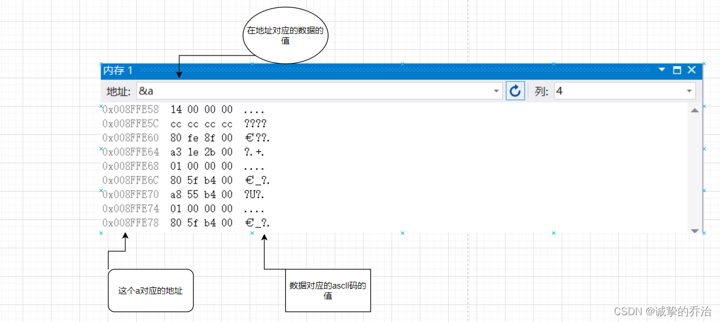Click hex bytes a3 1e 2b 00
The height and width of the screenshot is (322, 720).
point(201,152)
